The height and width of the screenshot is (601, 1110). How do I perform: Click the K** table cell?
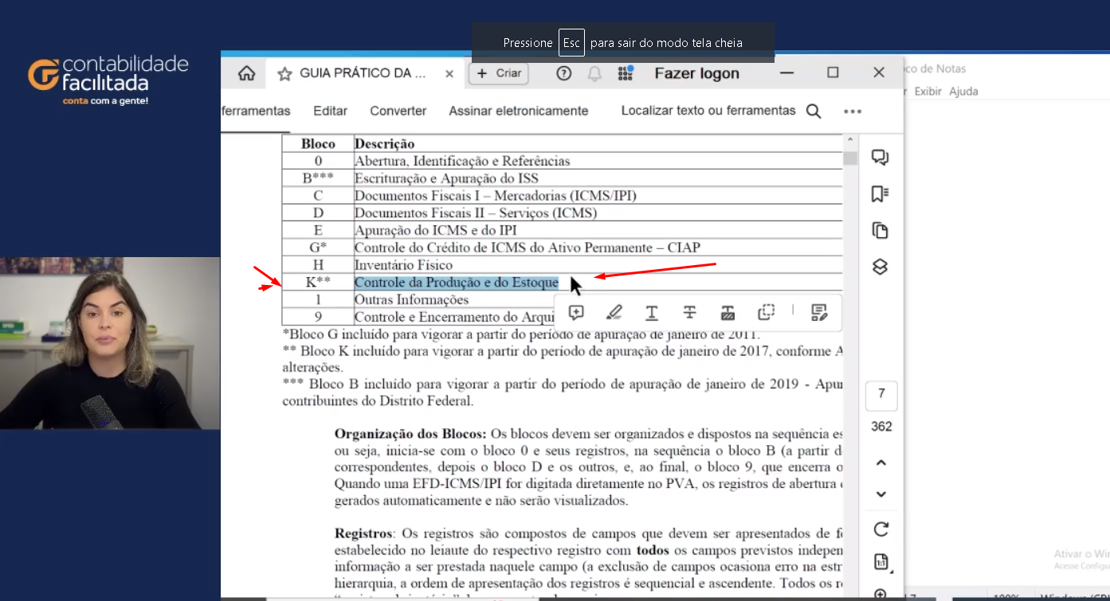pos(318,283)
